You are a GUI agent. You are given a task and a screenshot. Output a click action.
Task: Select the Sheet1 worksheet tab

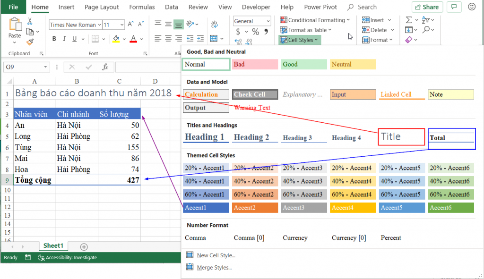(x=53, y=245)
